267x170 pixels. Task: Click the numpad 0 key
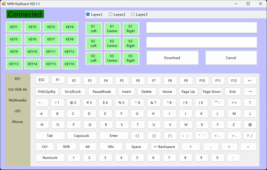tap(217, 157)
